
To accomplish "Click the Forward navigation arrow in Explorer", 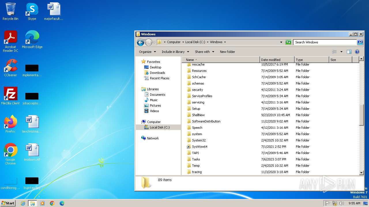I will pos(148,43).
